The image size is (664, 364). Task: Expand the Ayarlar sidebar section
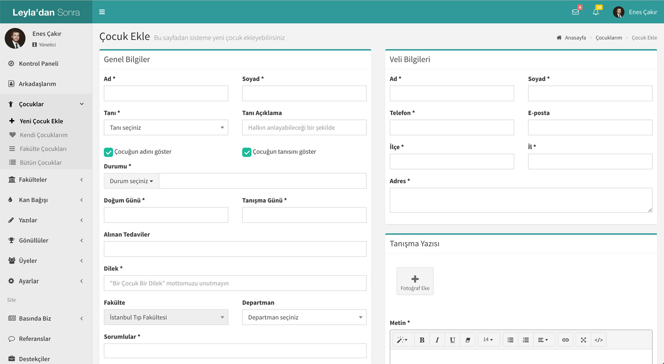(46, 281)
